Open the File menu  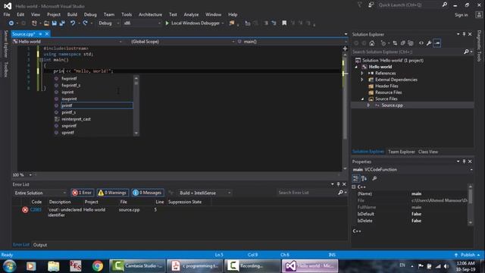point(7,14)
